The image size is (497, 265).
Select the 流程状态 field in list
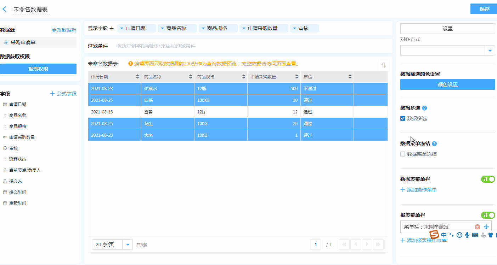[x=18, y=159]
